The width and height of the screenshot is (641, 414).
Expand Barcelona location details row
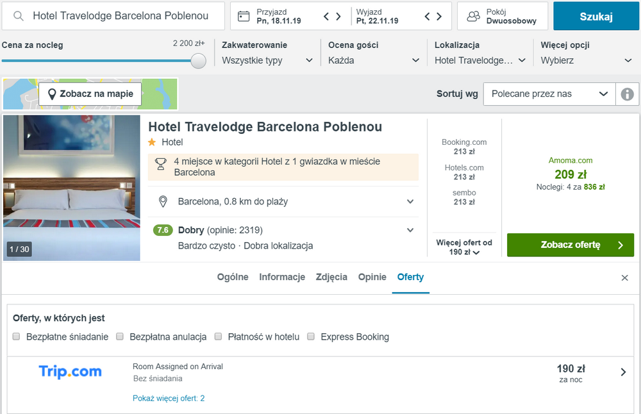click(283, 201)
